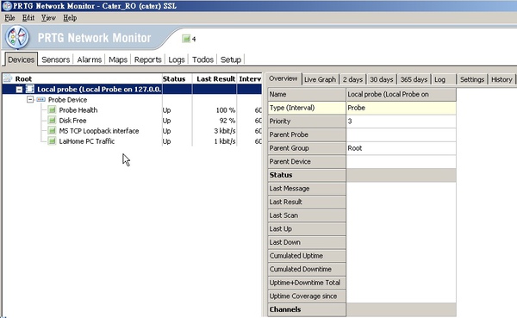
Task: Click the Parent Probe label
Action: pos(289,134)
